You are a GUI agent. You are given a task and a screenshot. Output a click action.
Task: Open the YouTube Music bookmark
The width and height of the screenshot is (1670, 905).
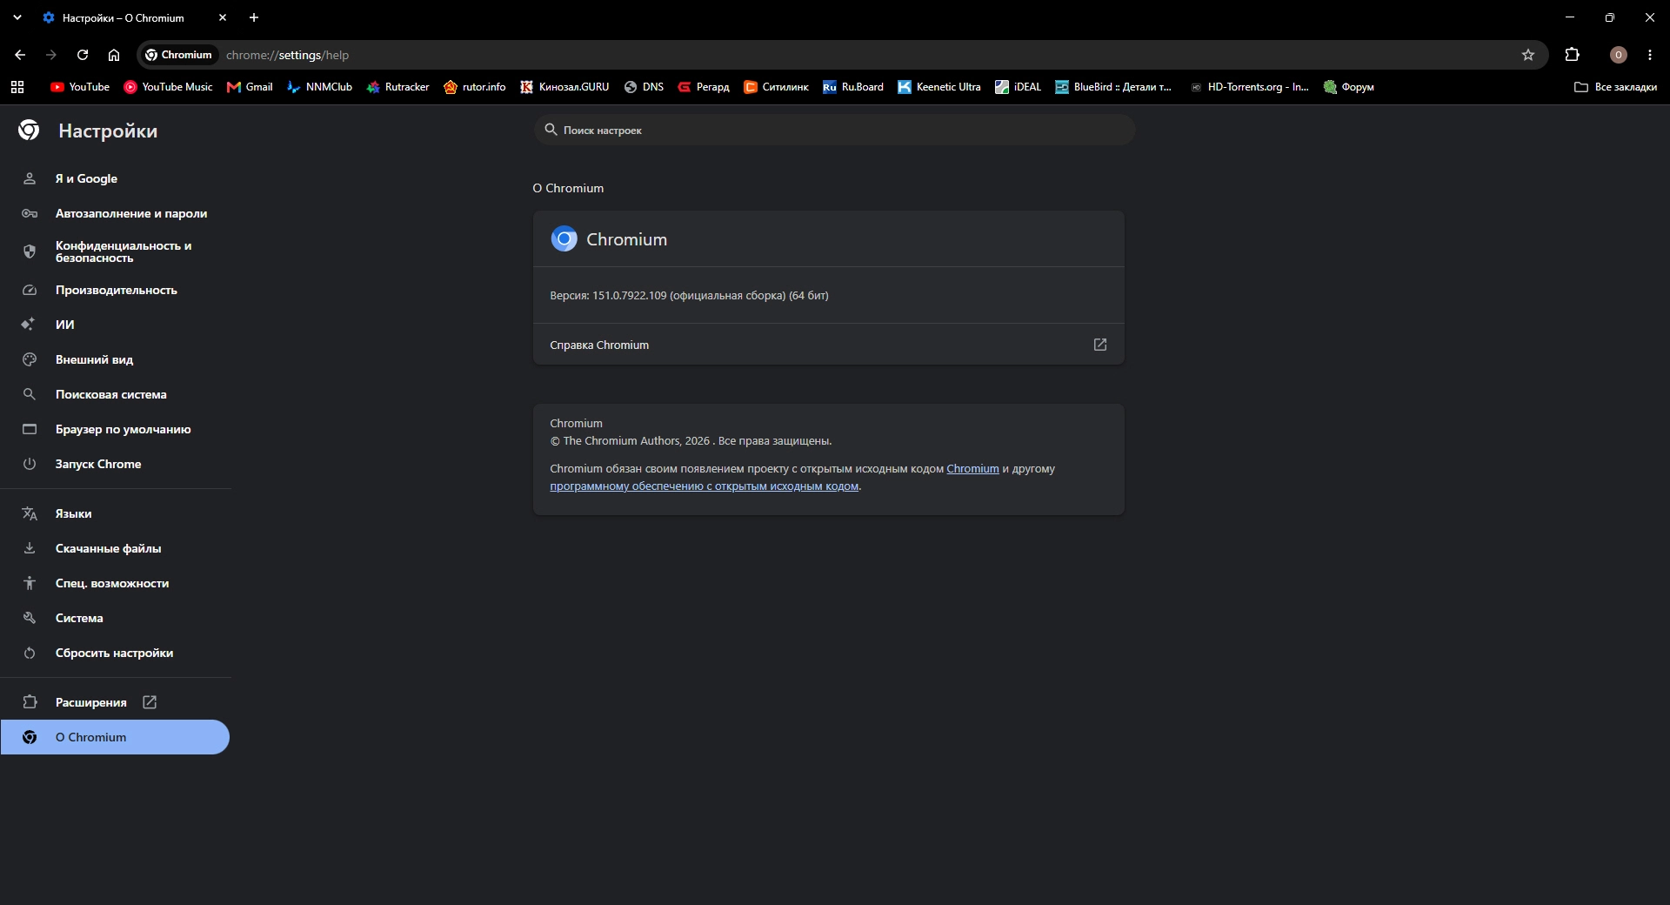[168, 87]
